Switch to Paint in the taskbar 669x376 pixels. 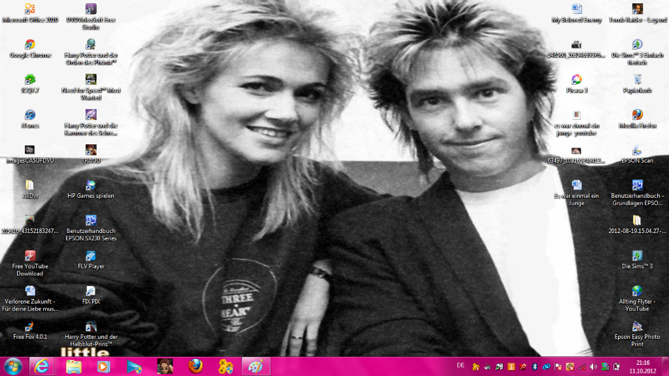(255, 366)
